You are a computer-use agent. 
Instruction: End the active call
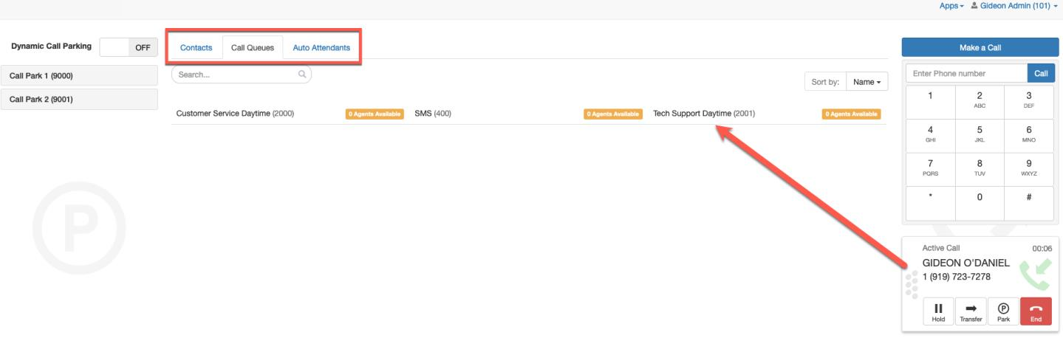[x=1036, y=311]
